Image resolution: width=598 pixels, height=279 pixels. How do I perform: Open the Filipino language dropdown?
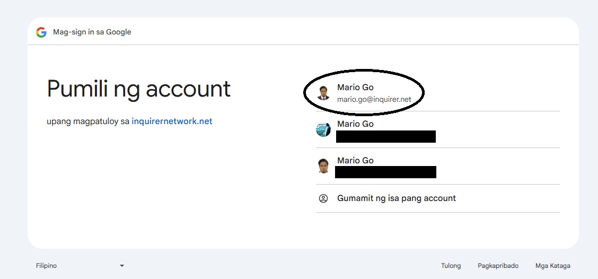pyautogui.click(x=80, y=266)
